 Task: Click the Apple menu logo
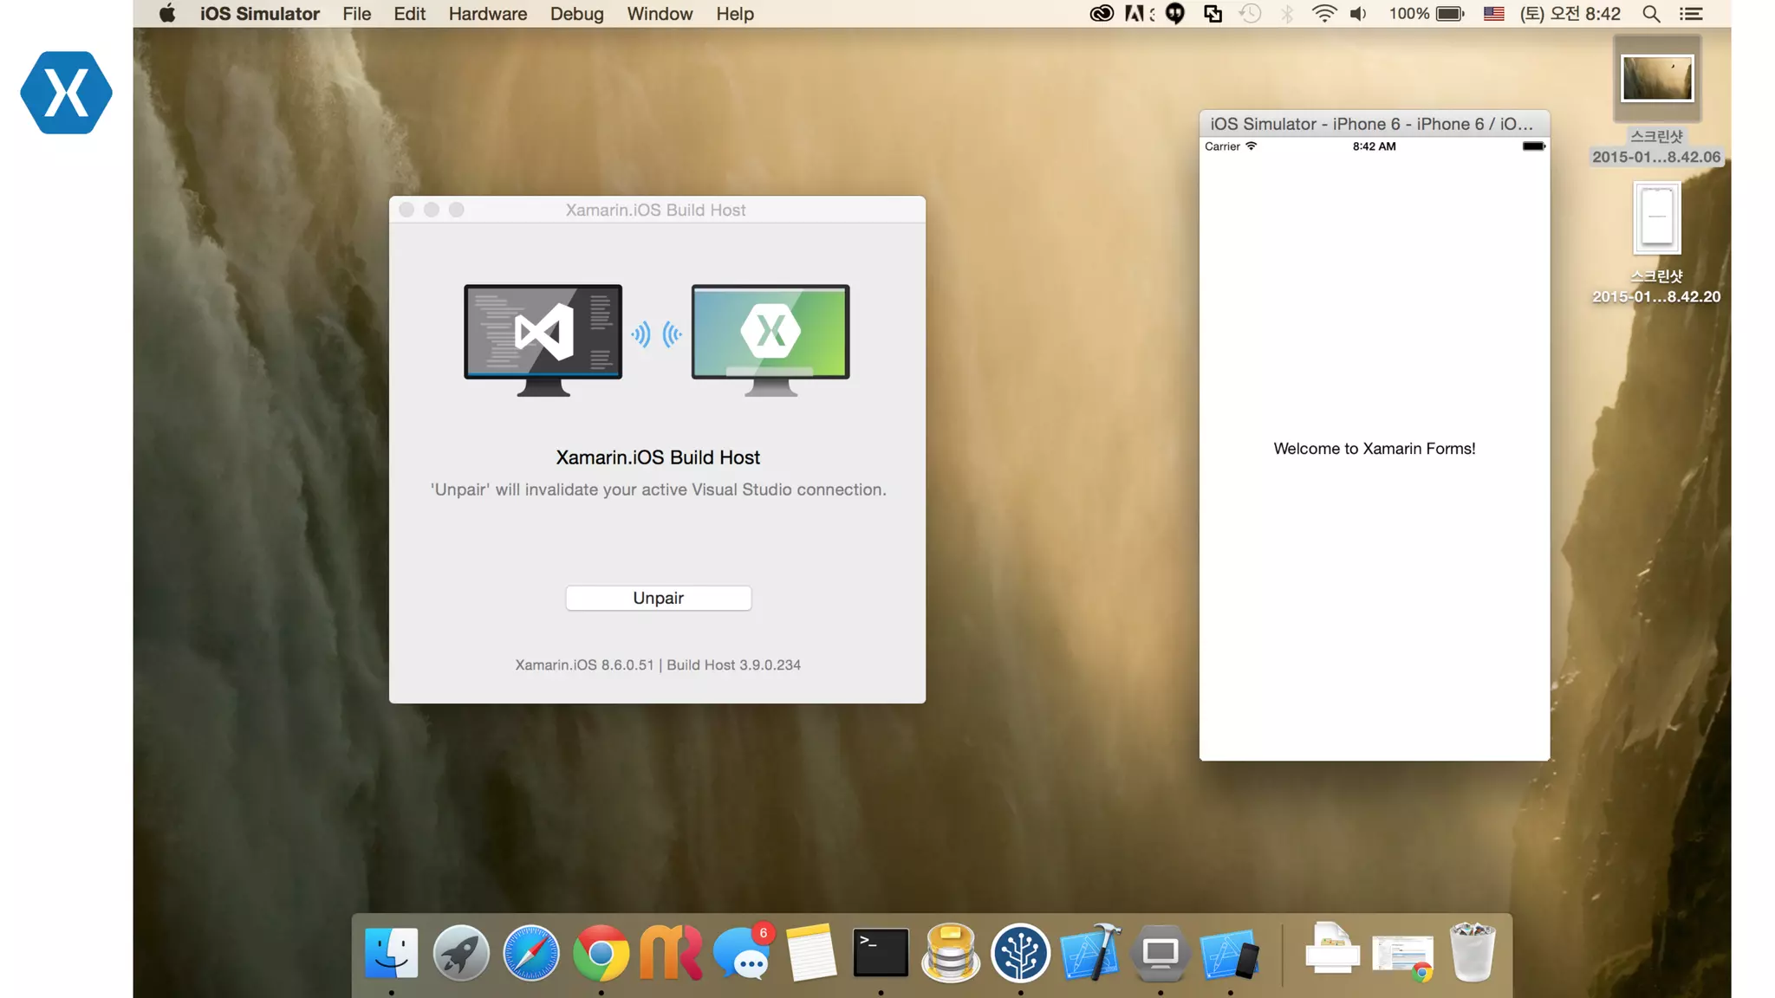coord(167,14)
